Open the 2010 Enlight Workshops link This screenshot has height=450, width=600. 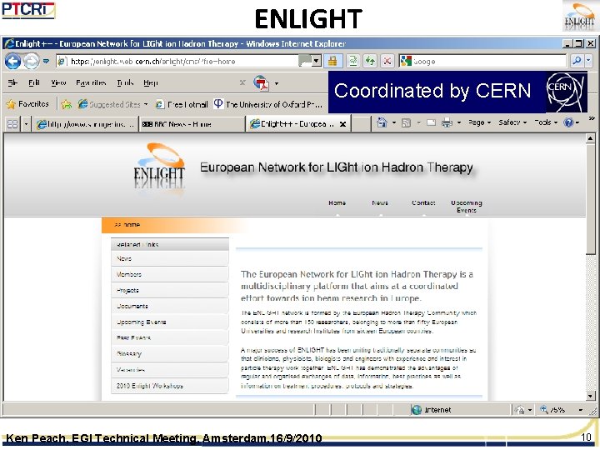pos(170,386)
